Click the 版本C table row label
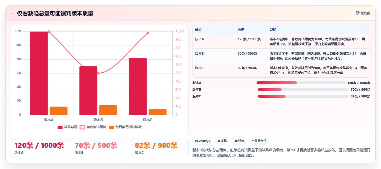Image resolution: width=381 pixels, height=169 pixels. [200, 68]
